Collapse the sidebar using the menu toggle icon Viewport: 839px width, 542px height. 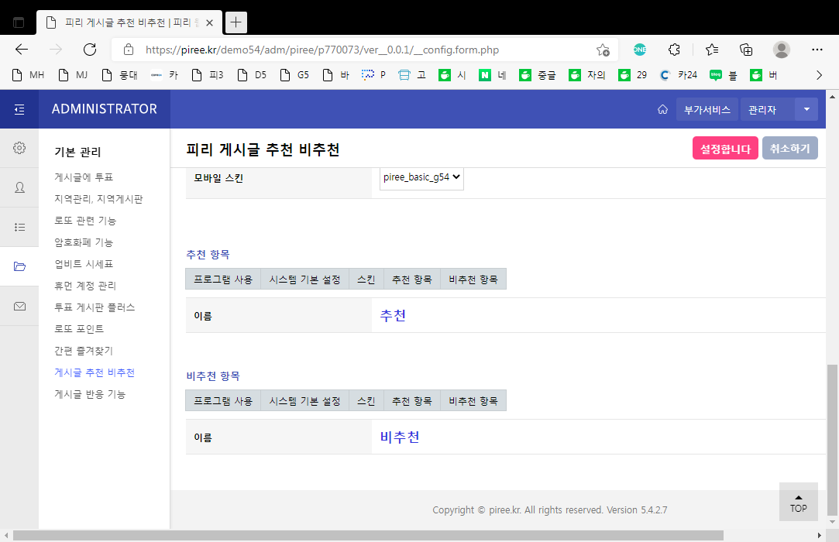point(19,109)
